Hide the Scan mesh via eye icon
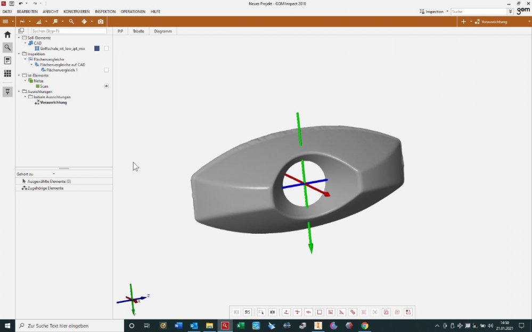This screenshot has width=532, height=332. coord(107,86)
